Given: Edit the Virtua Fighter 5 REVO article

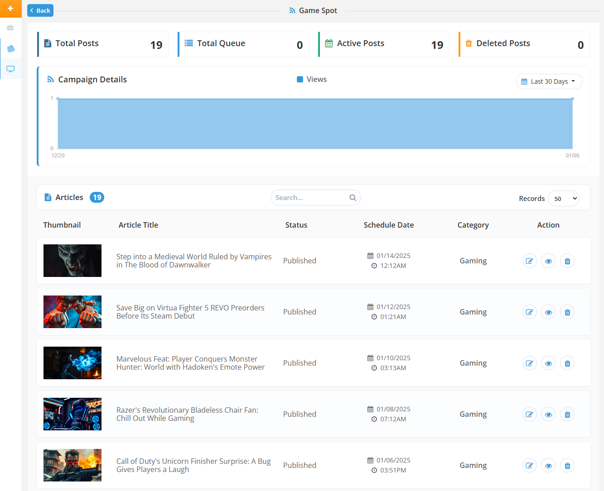Looking at the screenshot, I should [x=529, y=312].
